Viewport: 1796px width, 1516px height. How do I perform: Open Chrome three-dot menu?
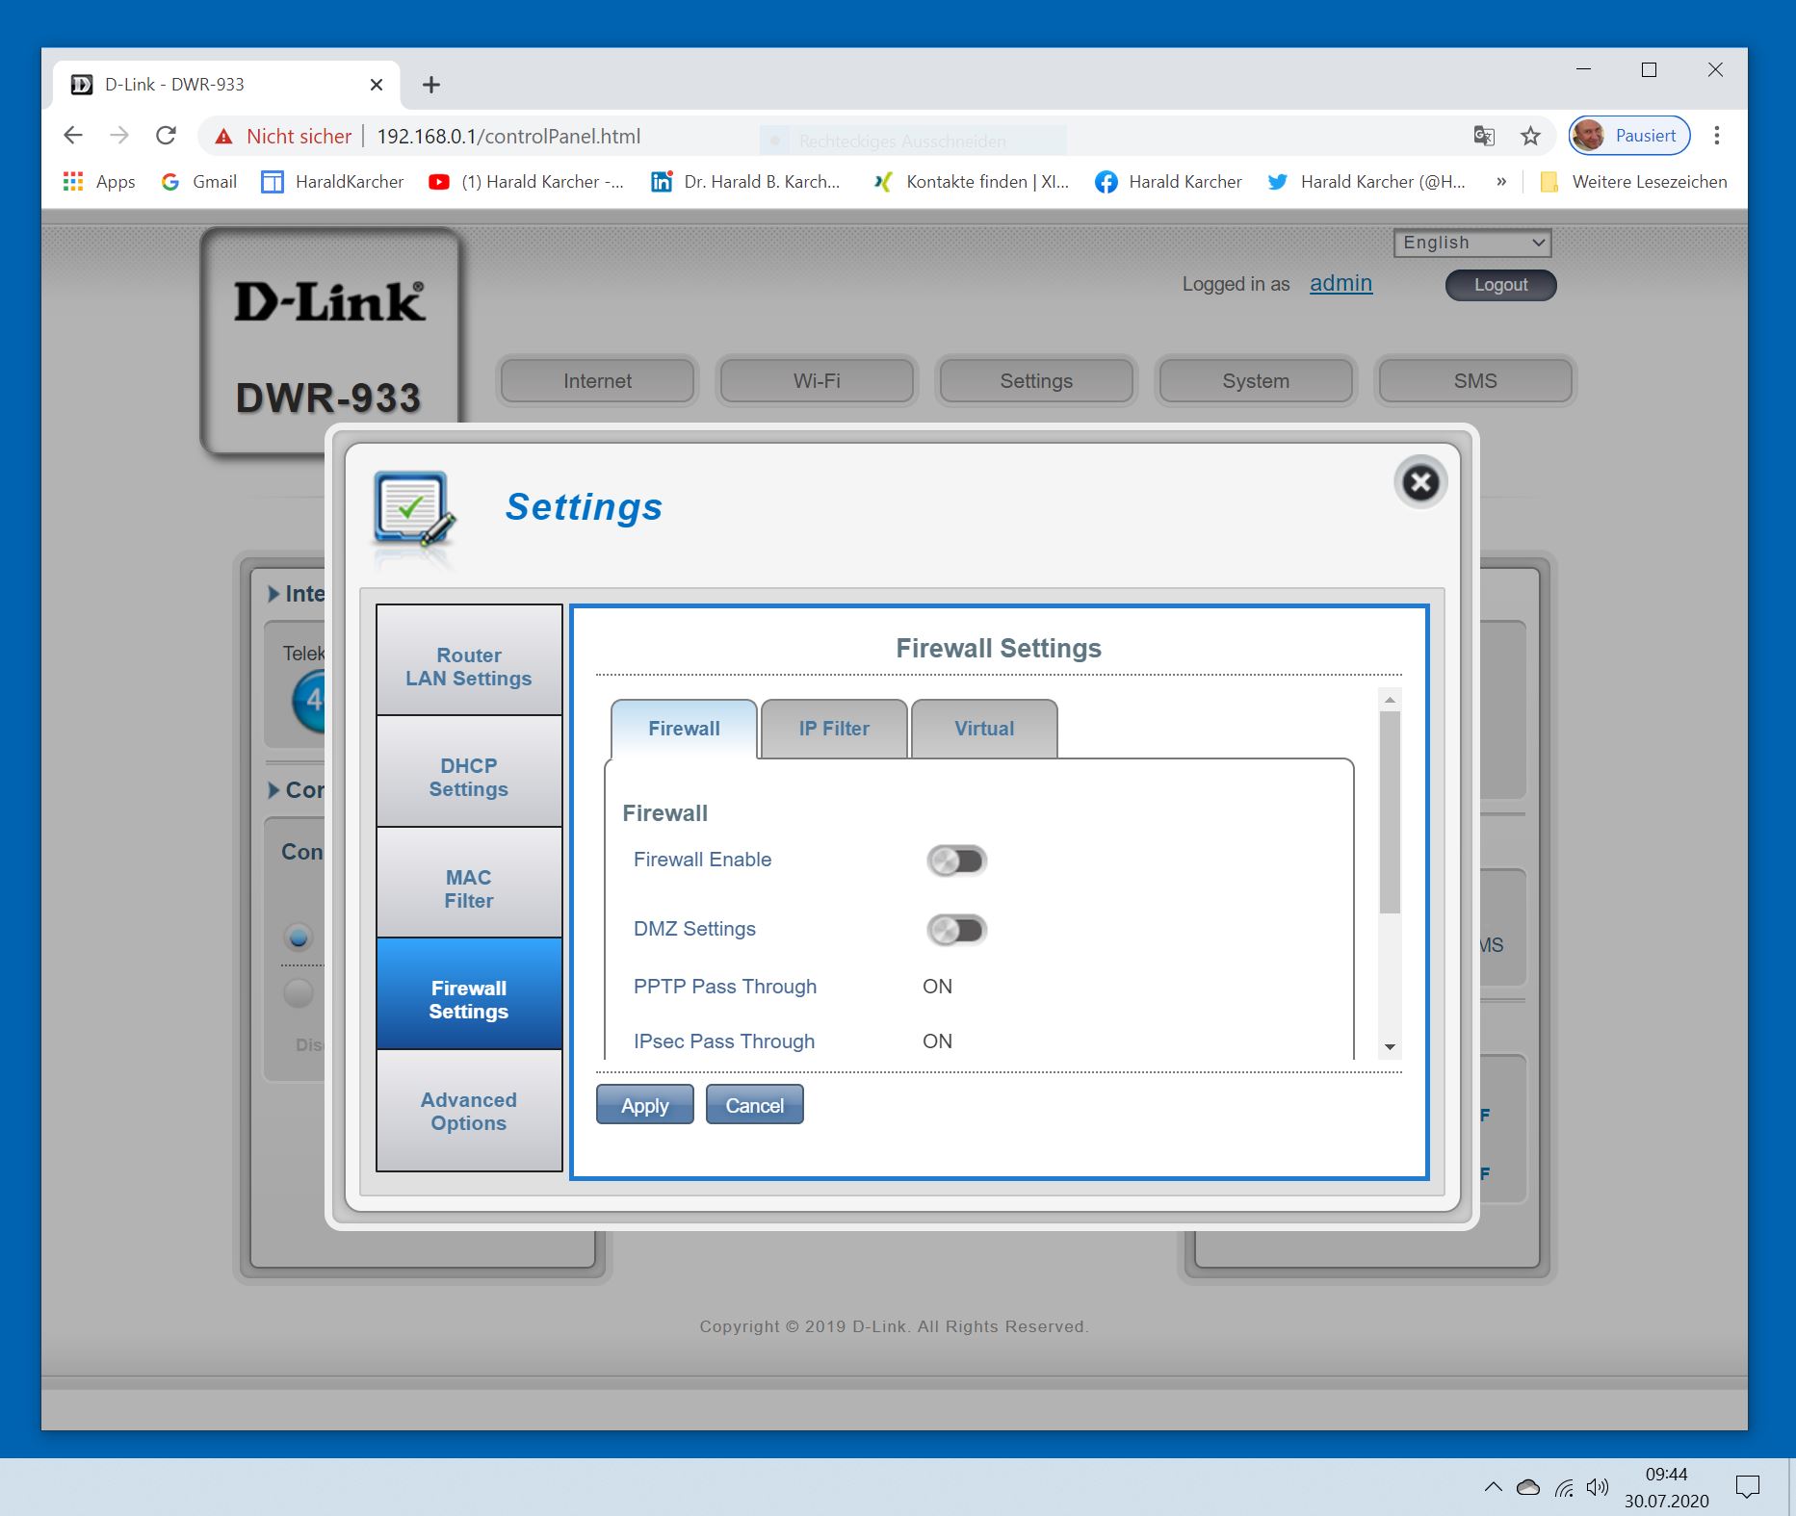click(1716, 136)
